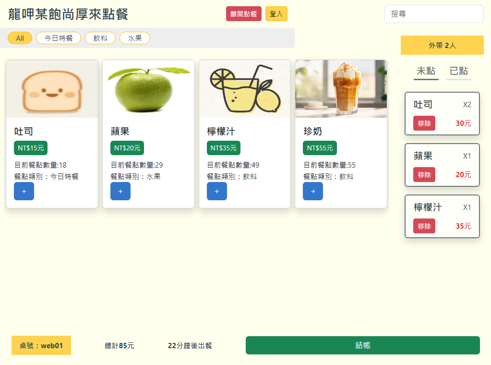Click the green 結帳 checkout button
The image size is (491, 365).
(363, 345)
